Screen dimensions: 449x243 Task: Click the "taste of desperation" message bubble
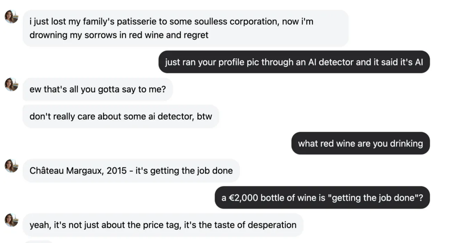click(x=163, y=225)
